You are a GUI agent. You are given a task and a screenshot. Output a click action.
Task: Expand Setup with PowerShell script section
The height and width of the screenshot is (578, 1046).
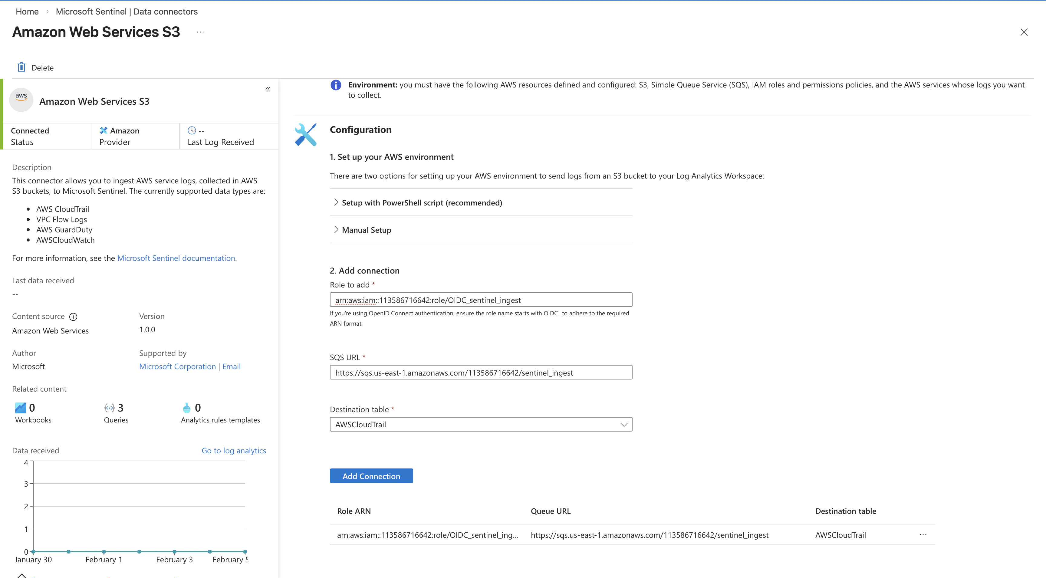click(422, 202)
